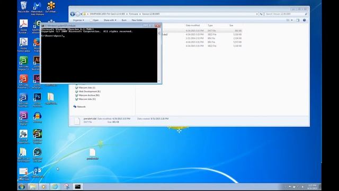Launch Audacity from the desktop
Viewport: 339px width, 191px height.
(38, 117)
